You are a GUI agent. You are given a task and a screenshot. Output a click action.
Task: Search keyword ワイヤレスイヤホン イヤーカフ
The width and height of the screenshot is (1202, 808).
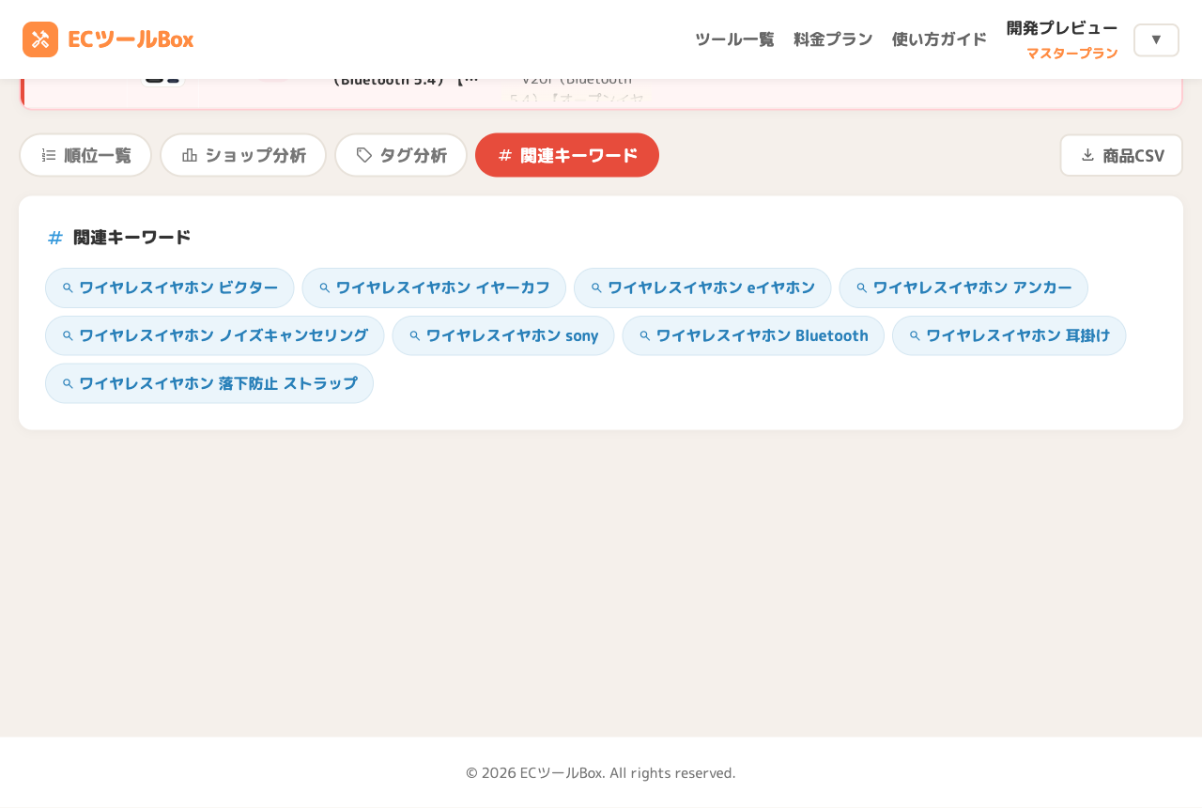pyautogui.click(x=434, y=287)
